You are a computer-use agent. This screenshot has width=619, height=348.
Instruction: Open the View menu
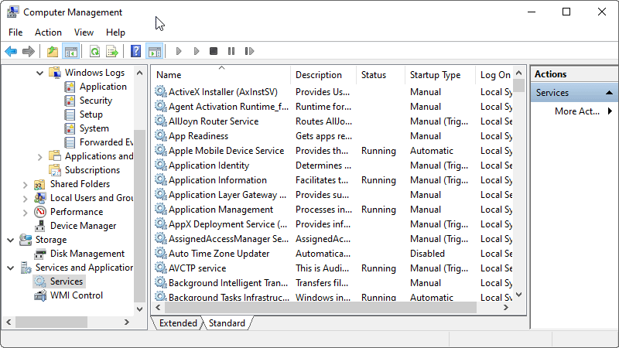[x=84, y=32]
